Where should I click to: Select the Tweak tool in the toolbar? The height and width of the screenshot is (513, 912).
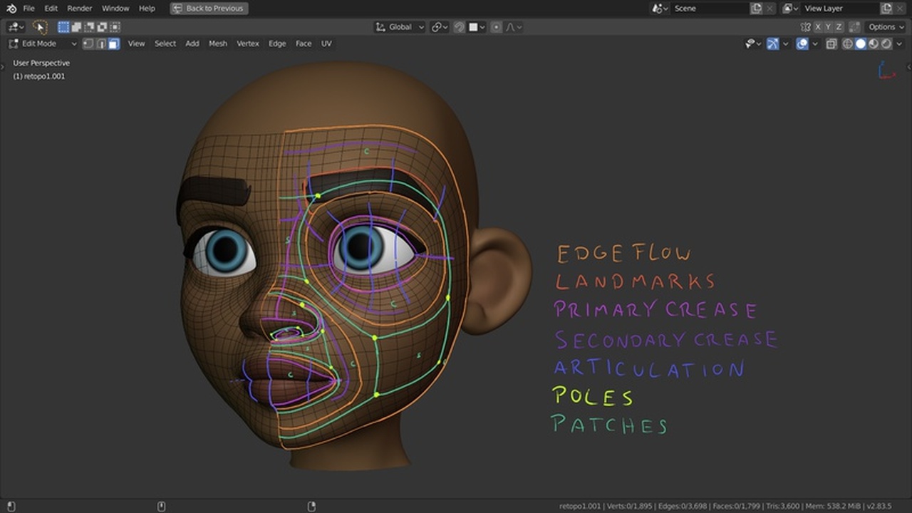[41, 26]
